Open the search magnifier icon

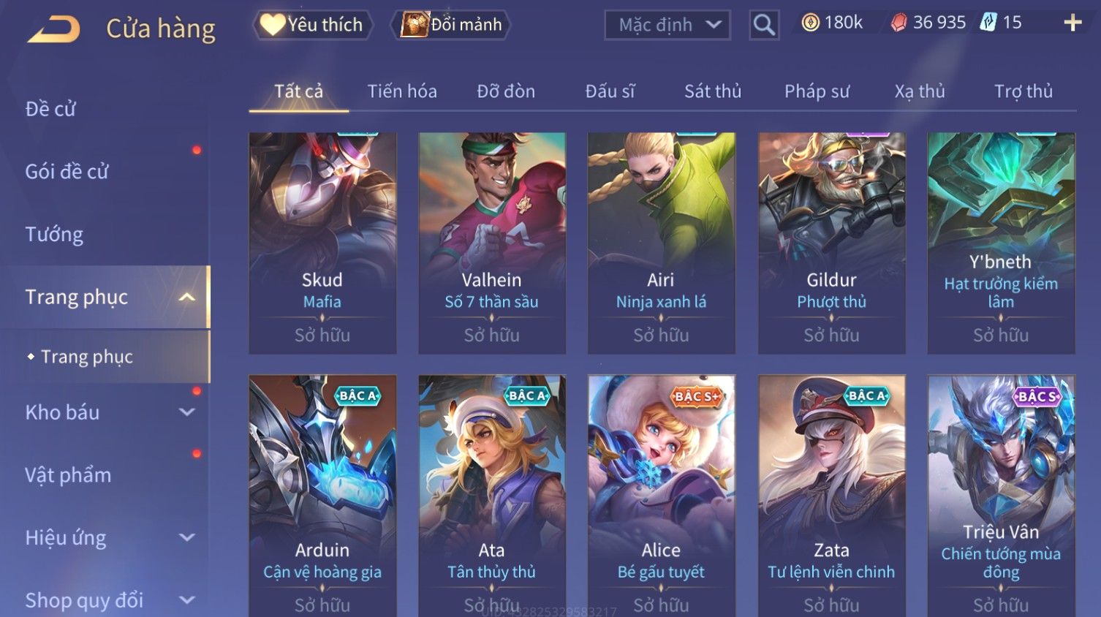pyautogui.click(x=764, y=25)
